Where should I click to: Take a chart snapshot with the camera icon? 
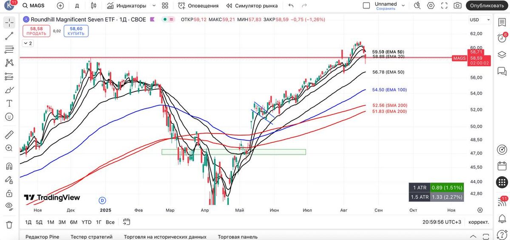click(x=457, y=6)
